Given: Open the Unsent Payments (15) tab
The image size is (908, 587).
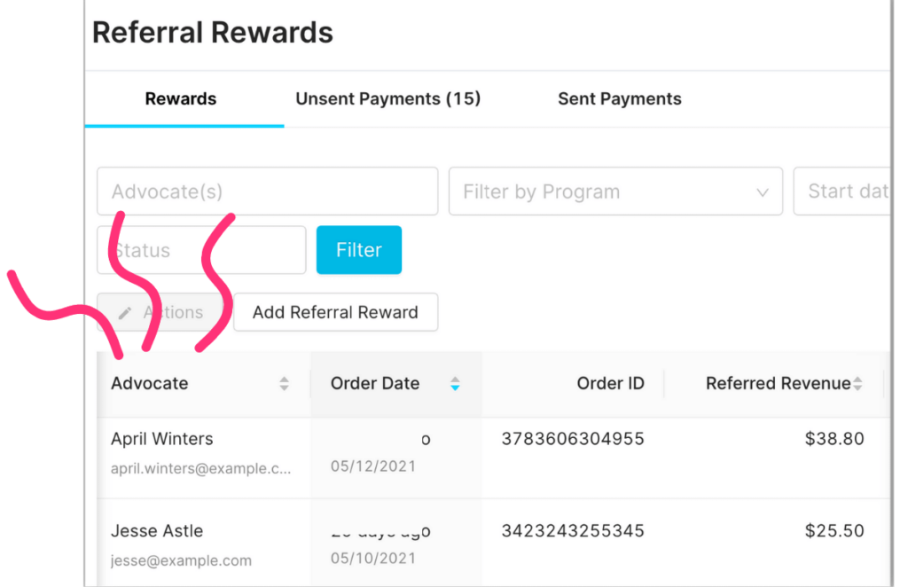Looking at the screenshot, I should [x=388, y=99].
